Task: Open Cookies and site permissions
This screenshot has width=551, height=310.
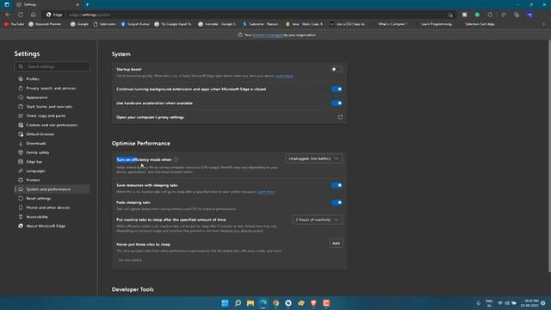Action: coord(52,125)
